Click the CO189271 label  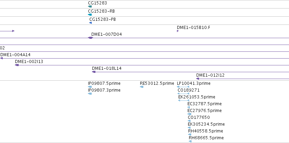[188, 90]
